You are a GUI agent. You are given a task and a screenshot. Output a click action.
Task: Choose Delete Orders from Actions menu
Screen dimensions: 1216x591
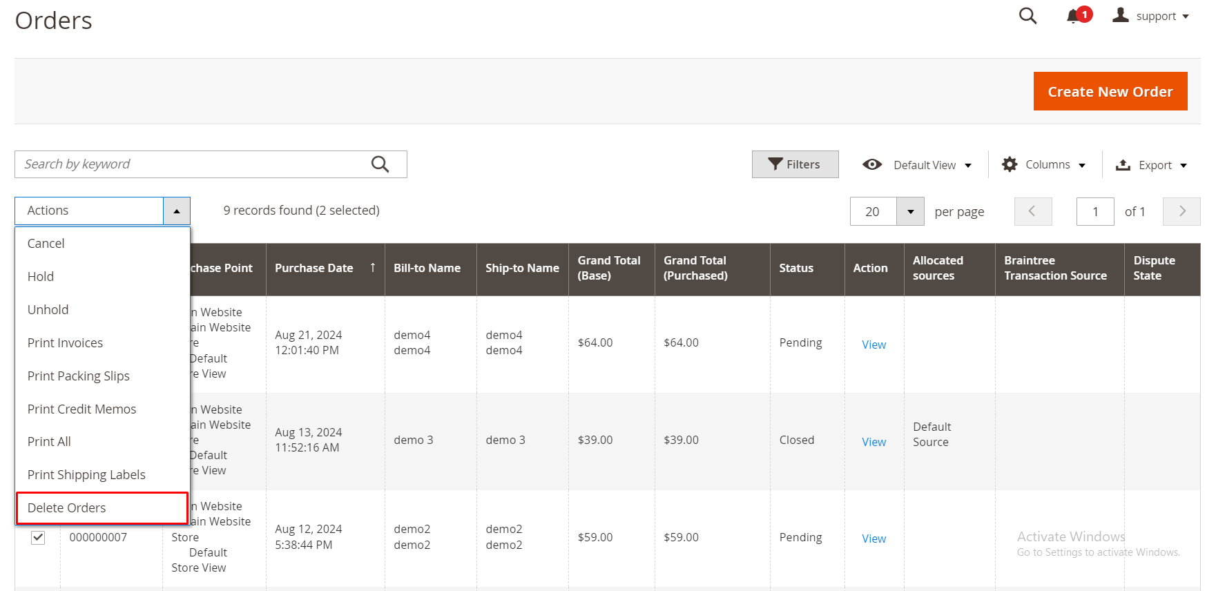coord(67,508)
